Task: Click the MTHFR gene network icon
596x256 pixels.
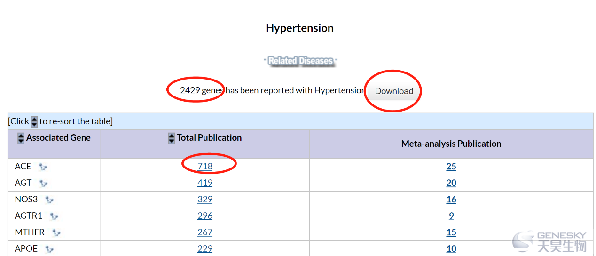Action: click(56, 232)
